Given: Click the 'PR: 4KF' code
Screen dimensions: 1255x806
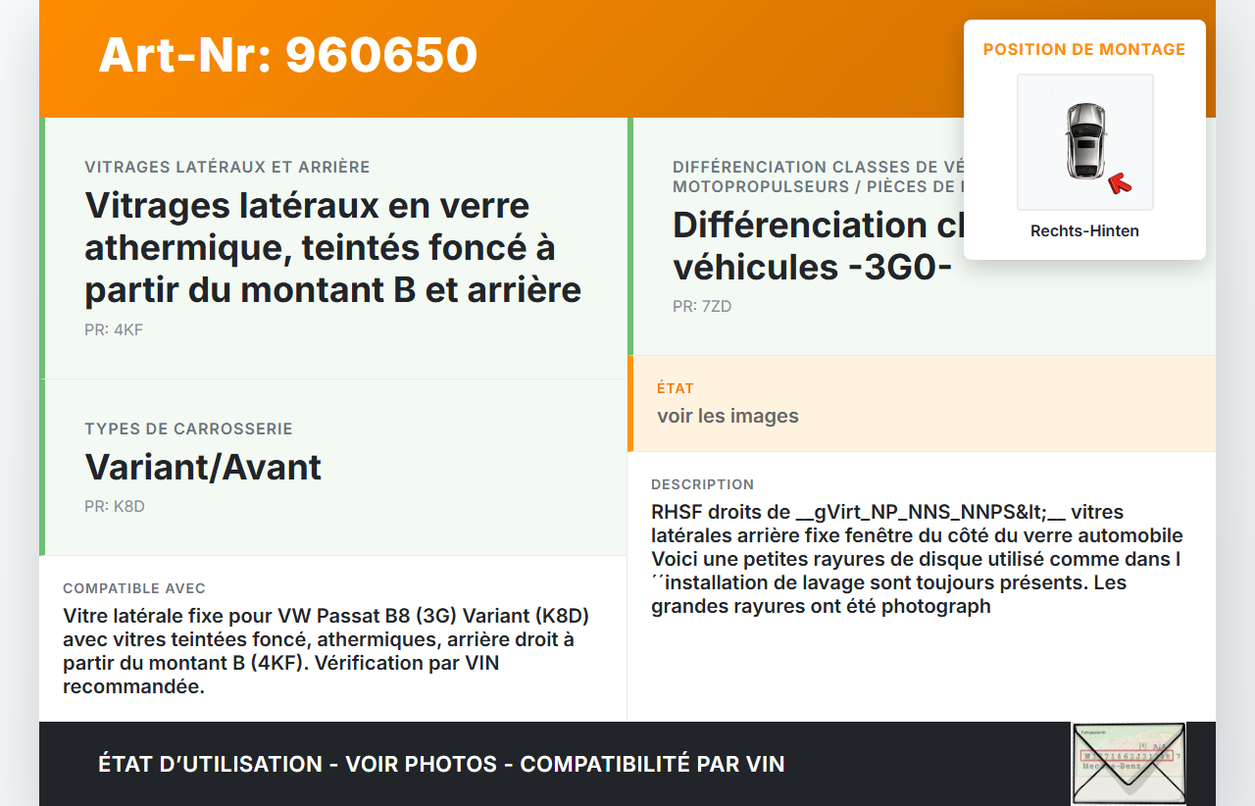Looking at the screenshot, I should (114, 329).
